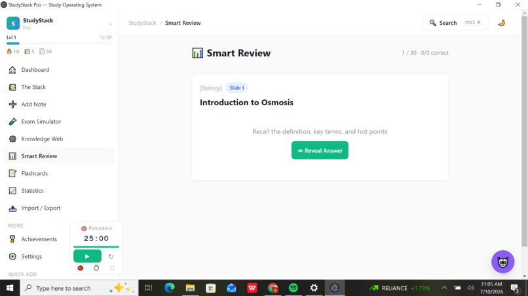This screenshot has height=296, width=528.
Task: Click the 25:00 timer display
Action: coord(96,238)
